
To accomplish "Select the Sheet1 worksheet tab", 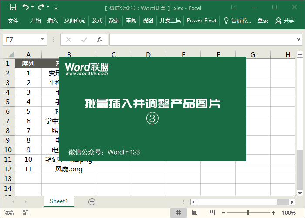I will point(59,201).
